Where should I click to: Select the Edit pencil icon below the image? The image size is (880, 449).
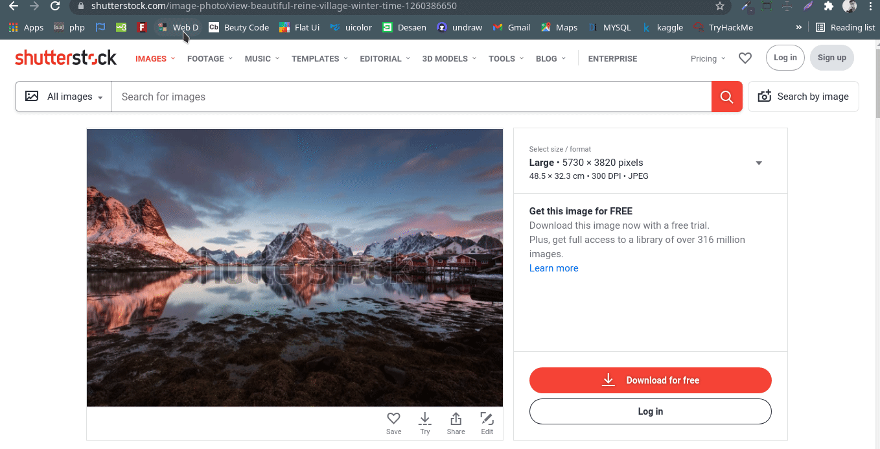pos(487,419)
